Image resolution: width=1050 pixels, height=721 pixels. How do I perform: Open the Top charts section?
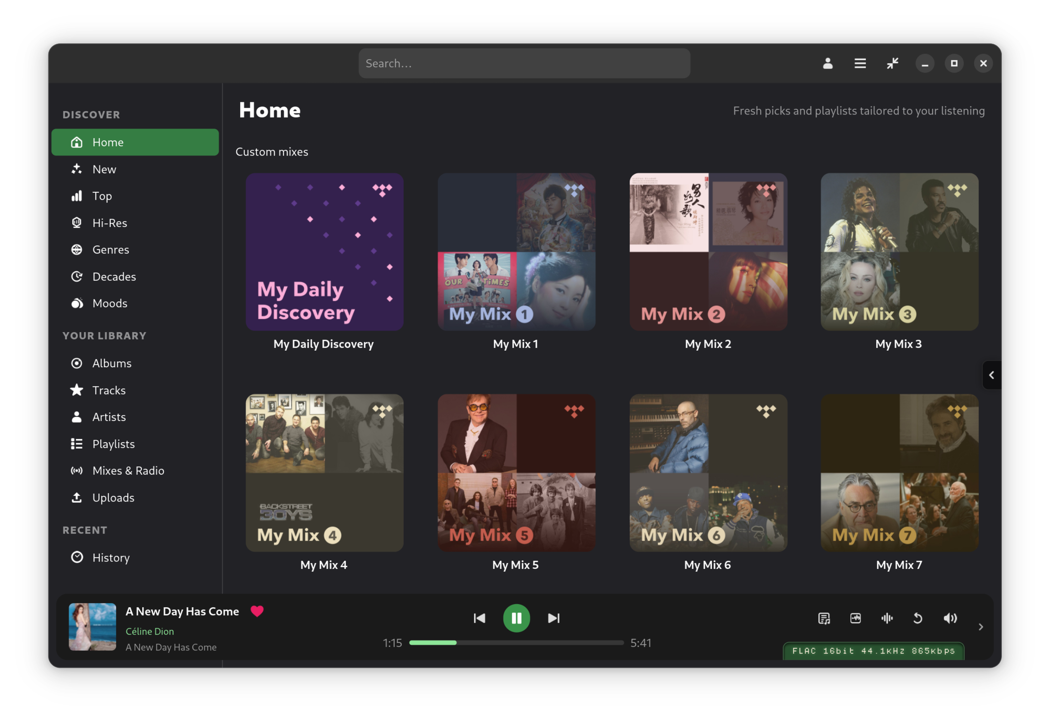tap(135, 196)
